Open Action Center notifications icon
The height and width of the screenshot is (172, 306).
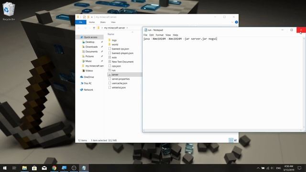pyautogui.click(x=300, y=168)
